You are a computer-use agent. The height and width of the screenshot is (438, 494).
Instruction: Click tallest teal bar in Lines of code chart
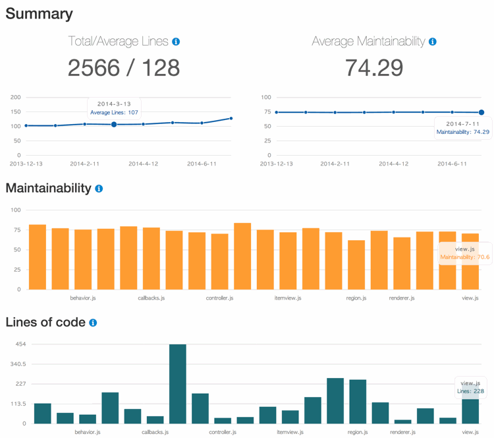tap(178, 384)
